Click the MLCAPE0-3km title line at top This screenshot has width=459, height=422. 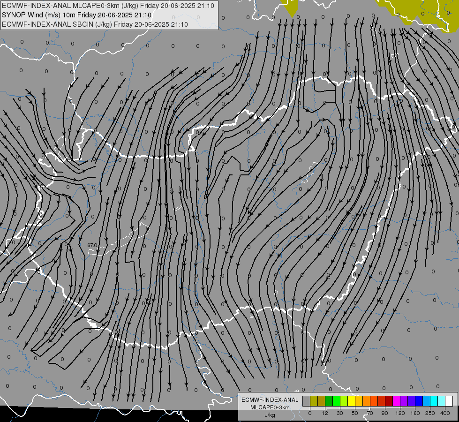[108, 6]
